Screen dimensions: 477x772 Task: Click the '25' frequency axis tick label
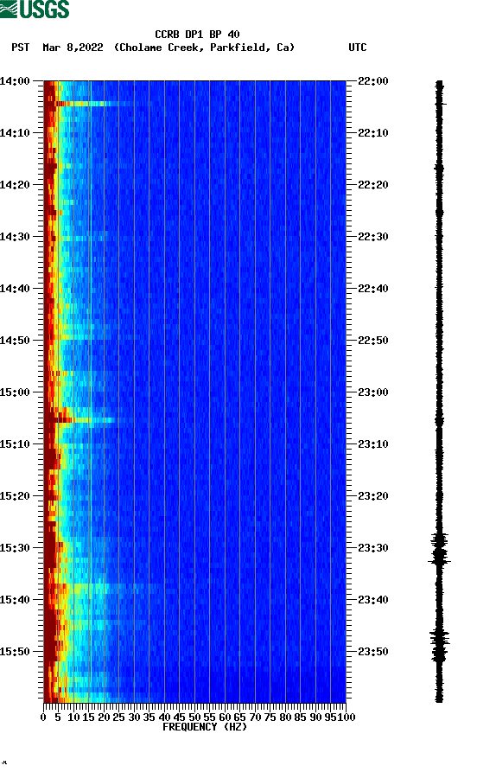tap(118, 718)
